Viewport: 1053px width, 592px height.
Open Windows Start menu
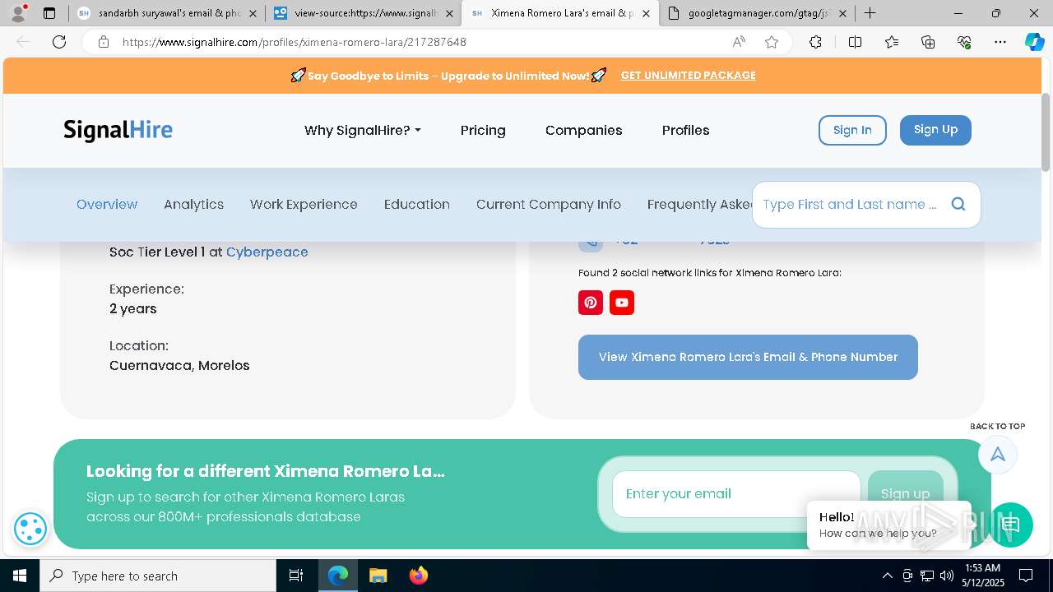[x=20, y=576]
